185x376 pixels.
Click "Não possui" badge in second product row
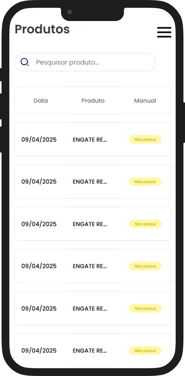(145, 182)
